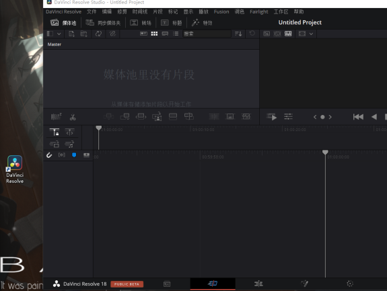This screenshot has width=387, height=291.
Task: Open the 修剪 menu
Action: pos(122,11)
